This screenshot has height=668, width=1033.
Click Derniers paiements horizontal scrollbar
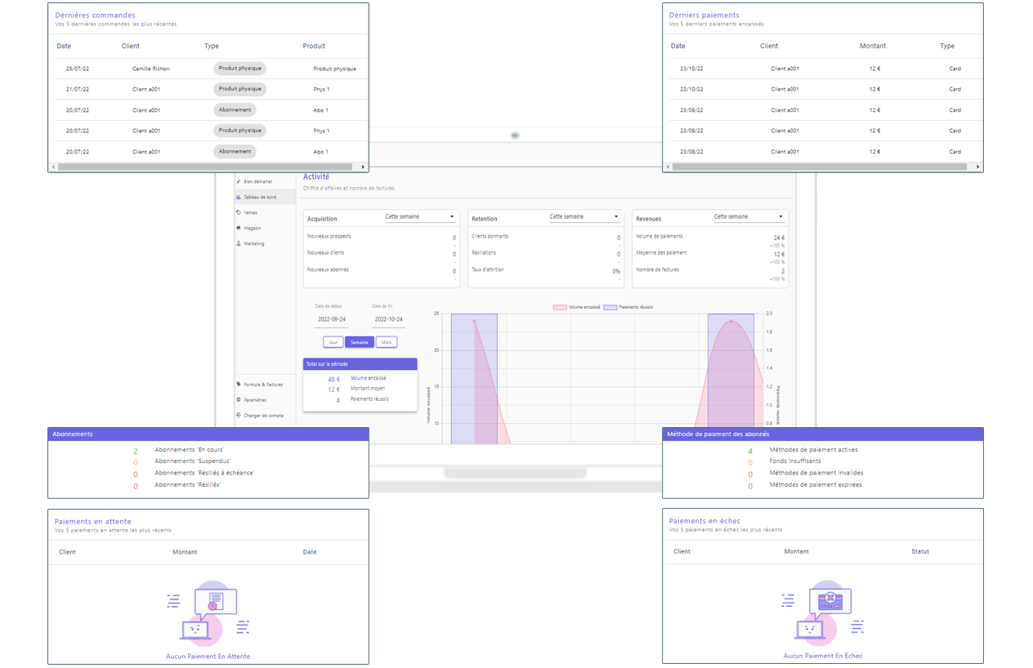820,167
